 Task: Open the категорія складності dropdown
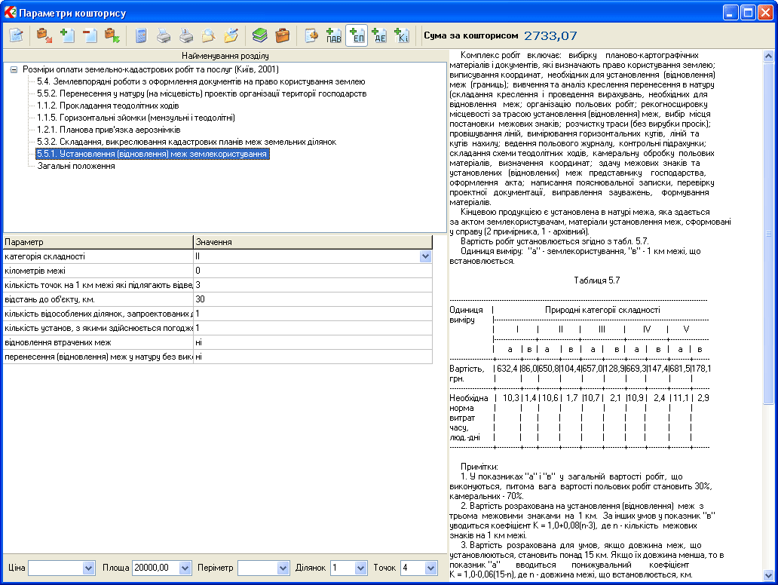[x=425, y=256]
